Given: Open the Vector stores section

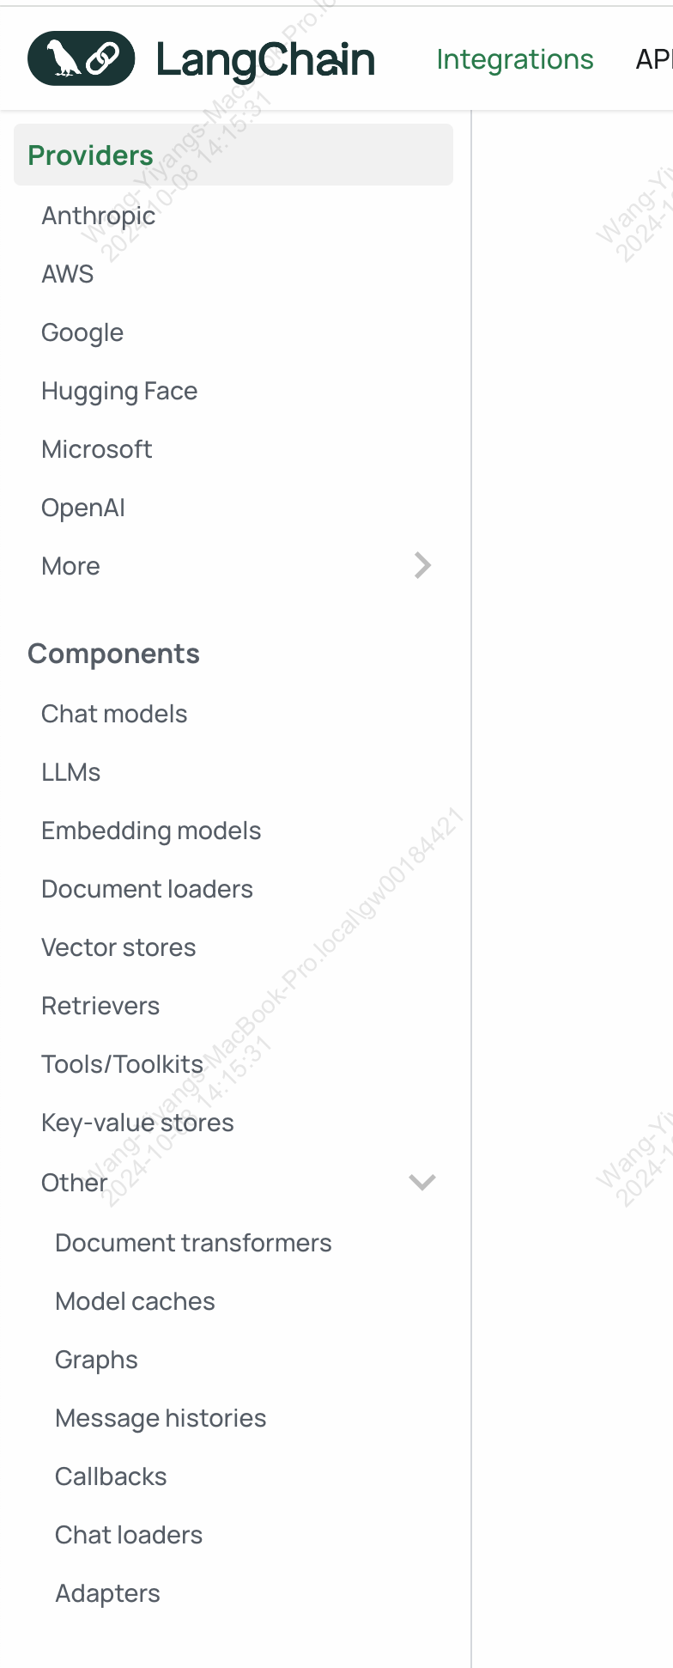Looking at the screenshot, I should (x=118, y=947).
